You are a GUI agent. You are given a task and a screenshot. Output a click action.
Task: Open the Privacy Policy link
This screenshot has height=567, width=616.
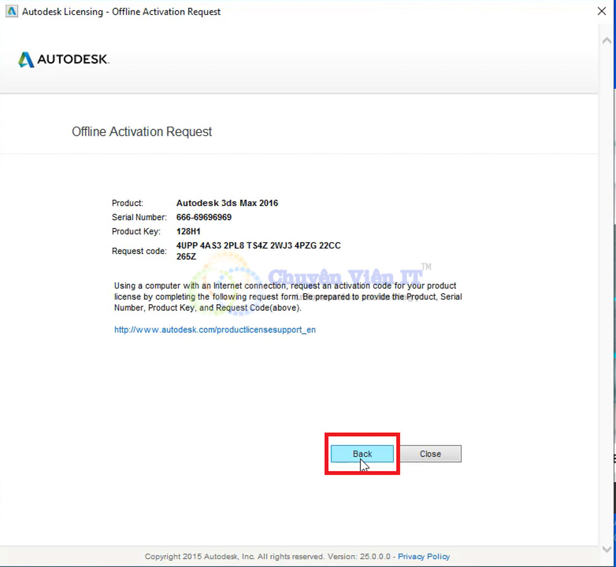423,557
